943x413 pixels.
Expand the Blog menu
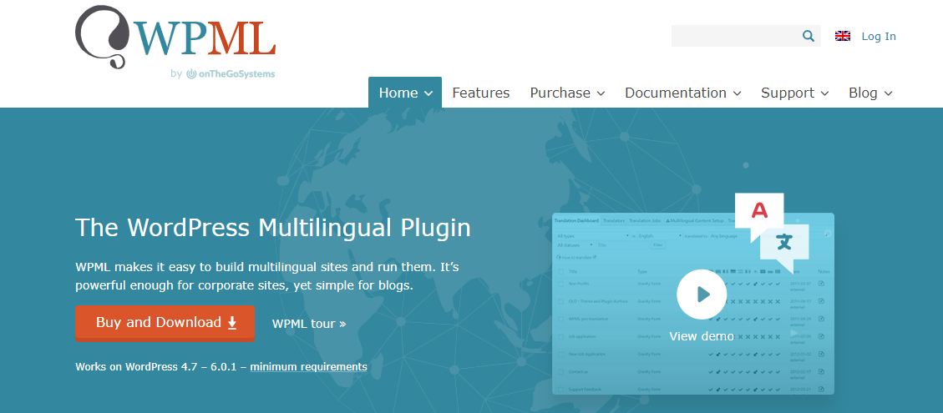click(x=870, y=93)
